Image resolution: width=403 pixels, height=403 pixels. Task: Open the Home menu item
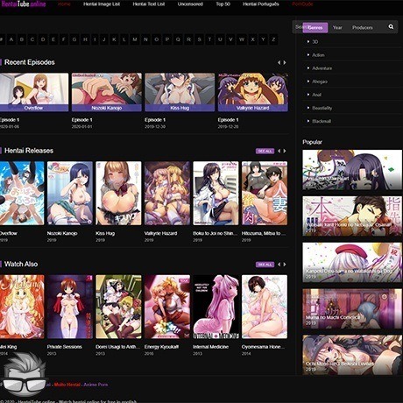pos(64,4)
